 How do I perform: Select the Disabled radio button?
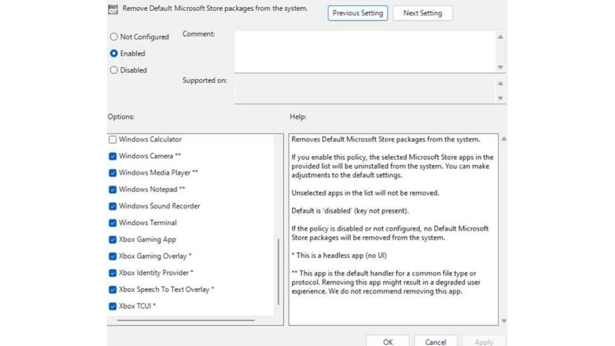click(x=114, y=70)
